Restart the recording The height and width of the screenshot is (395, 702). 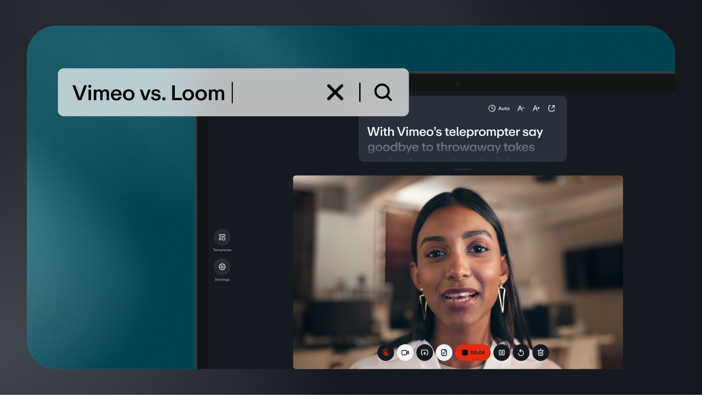(521, 352)
